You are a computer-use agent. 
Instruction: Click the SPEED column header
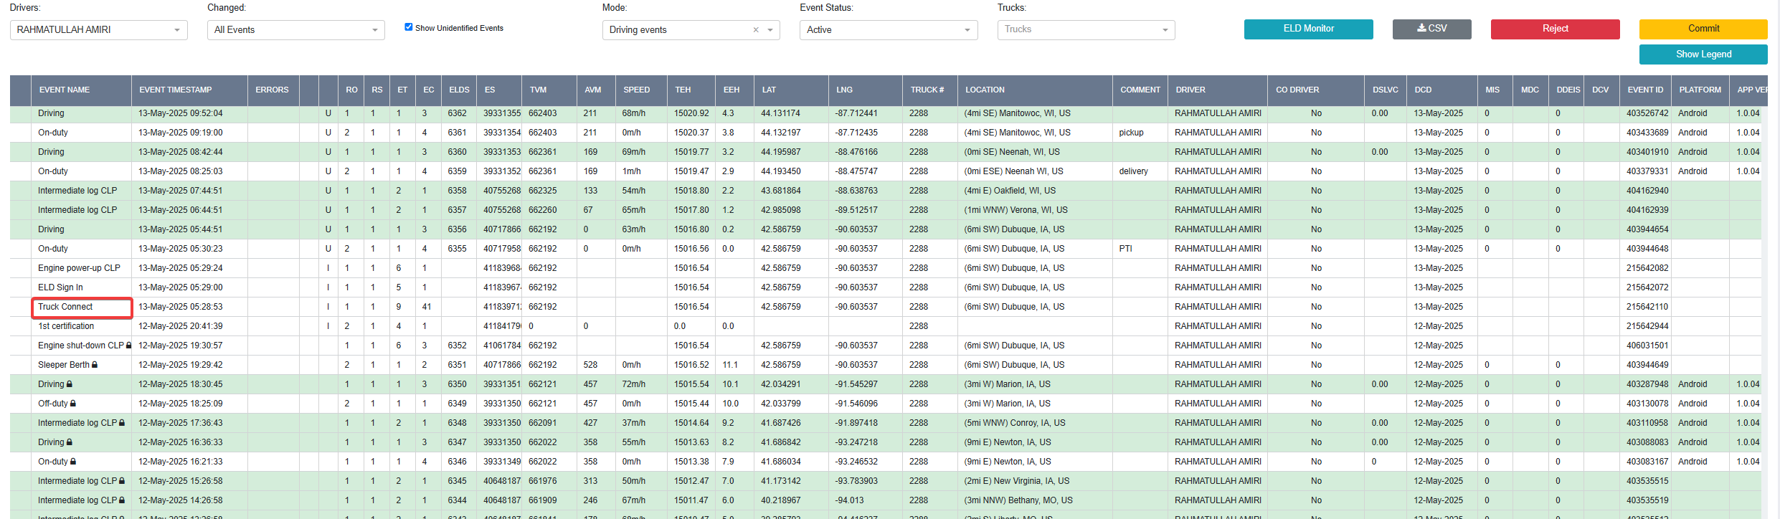[x=636, y=90]
